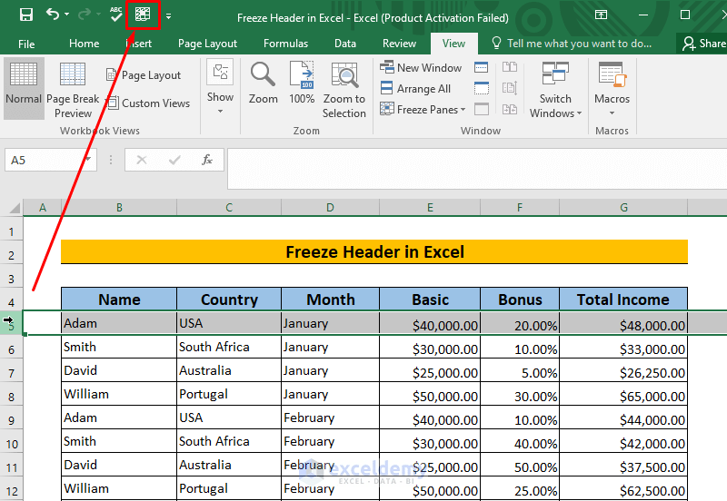Click Reset Window Position icon

tap(510, 109)
